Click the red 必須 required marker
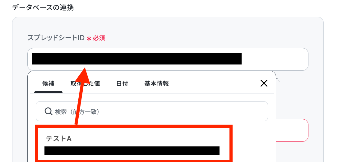Screen dimensions: 347x162 click(x=99, y=38)
